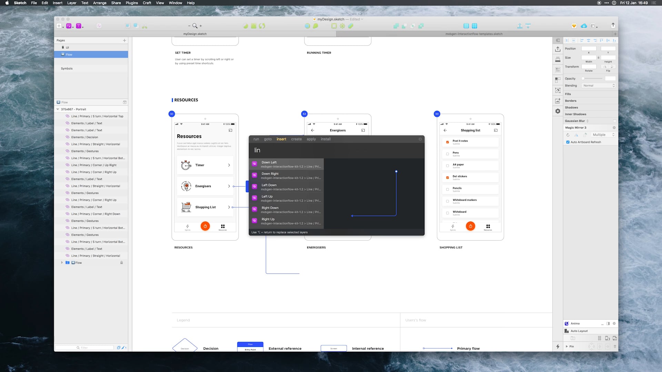The width and height of the screenshot is (662, 372).
Task: Click the blue grid layout icon
Action: [474, 26]
